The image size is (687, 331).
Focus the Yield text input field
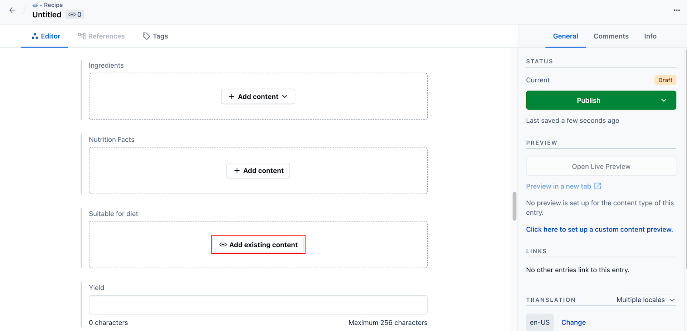pos(258,305)
